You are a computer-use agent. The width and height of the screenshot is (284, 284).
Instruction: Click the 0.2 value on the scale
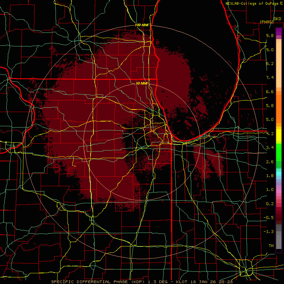point(270,204)
